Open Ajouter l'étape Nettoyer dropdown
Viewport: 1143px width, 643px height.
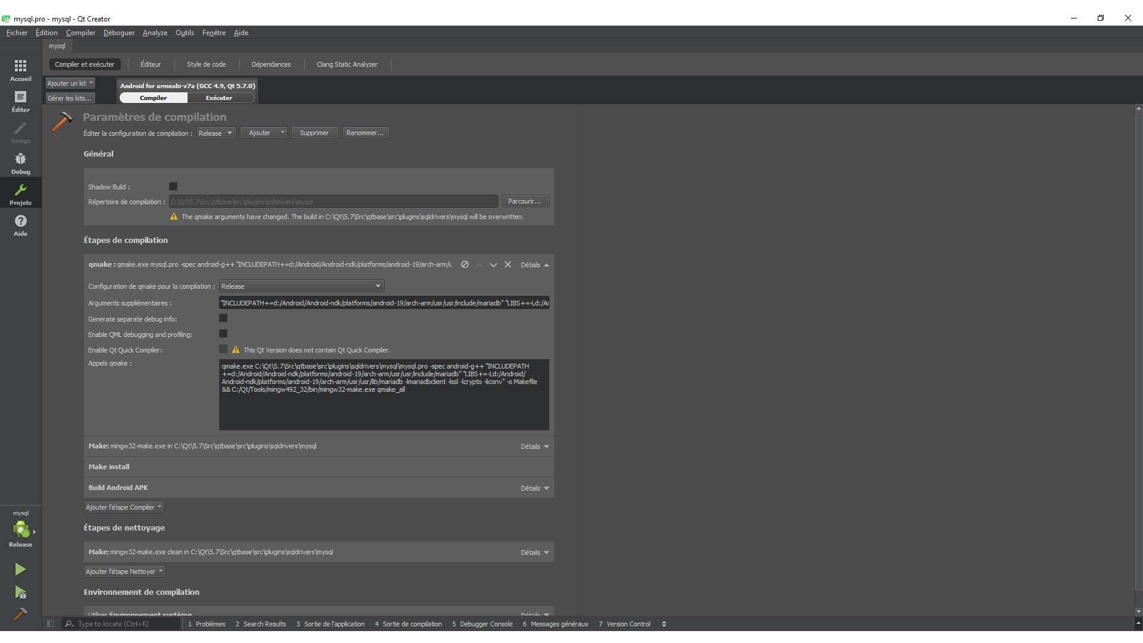[x=124, y=572]
